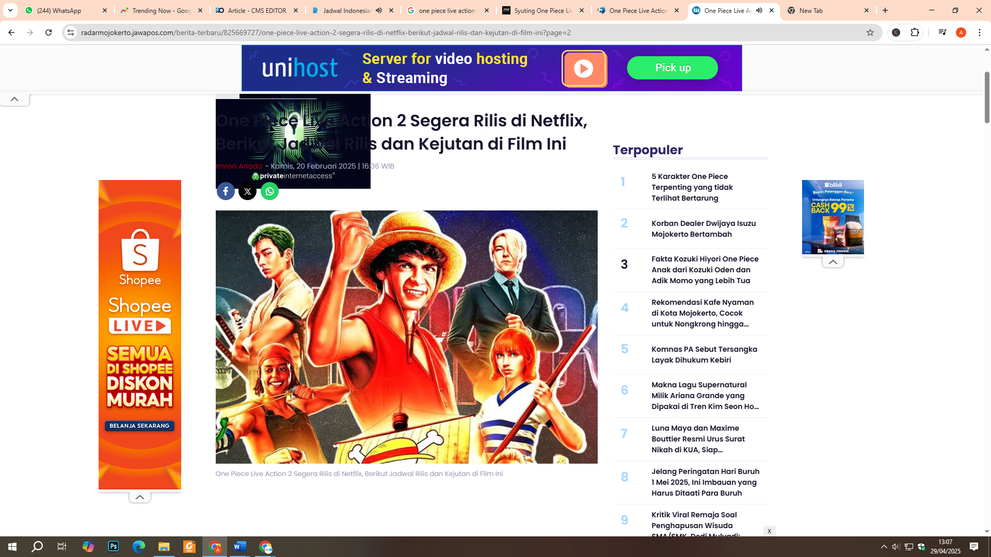Screen dimensions: 991x557
Task: Close the WhatsApp tab
Action: 105,10
